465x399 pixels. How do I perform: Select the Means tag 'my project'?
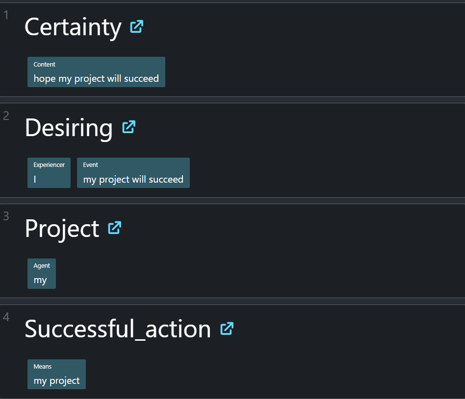[56, 374]
